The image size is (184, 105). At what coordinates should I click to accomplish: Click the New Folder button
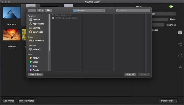[35, 74]
